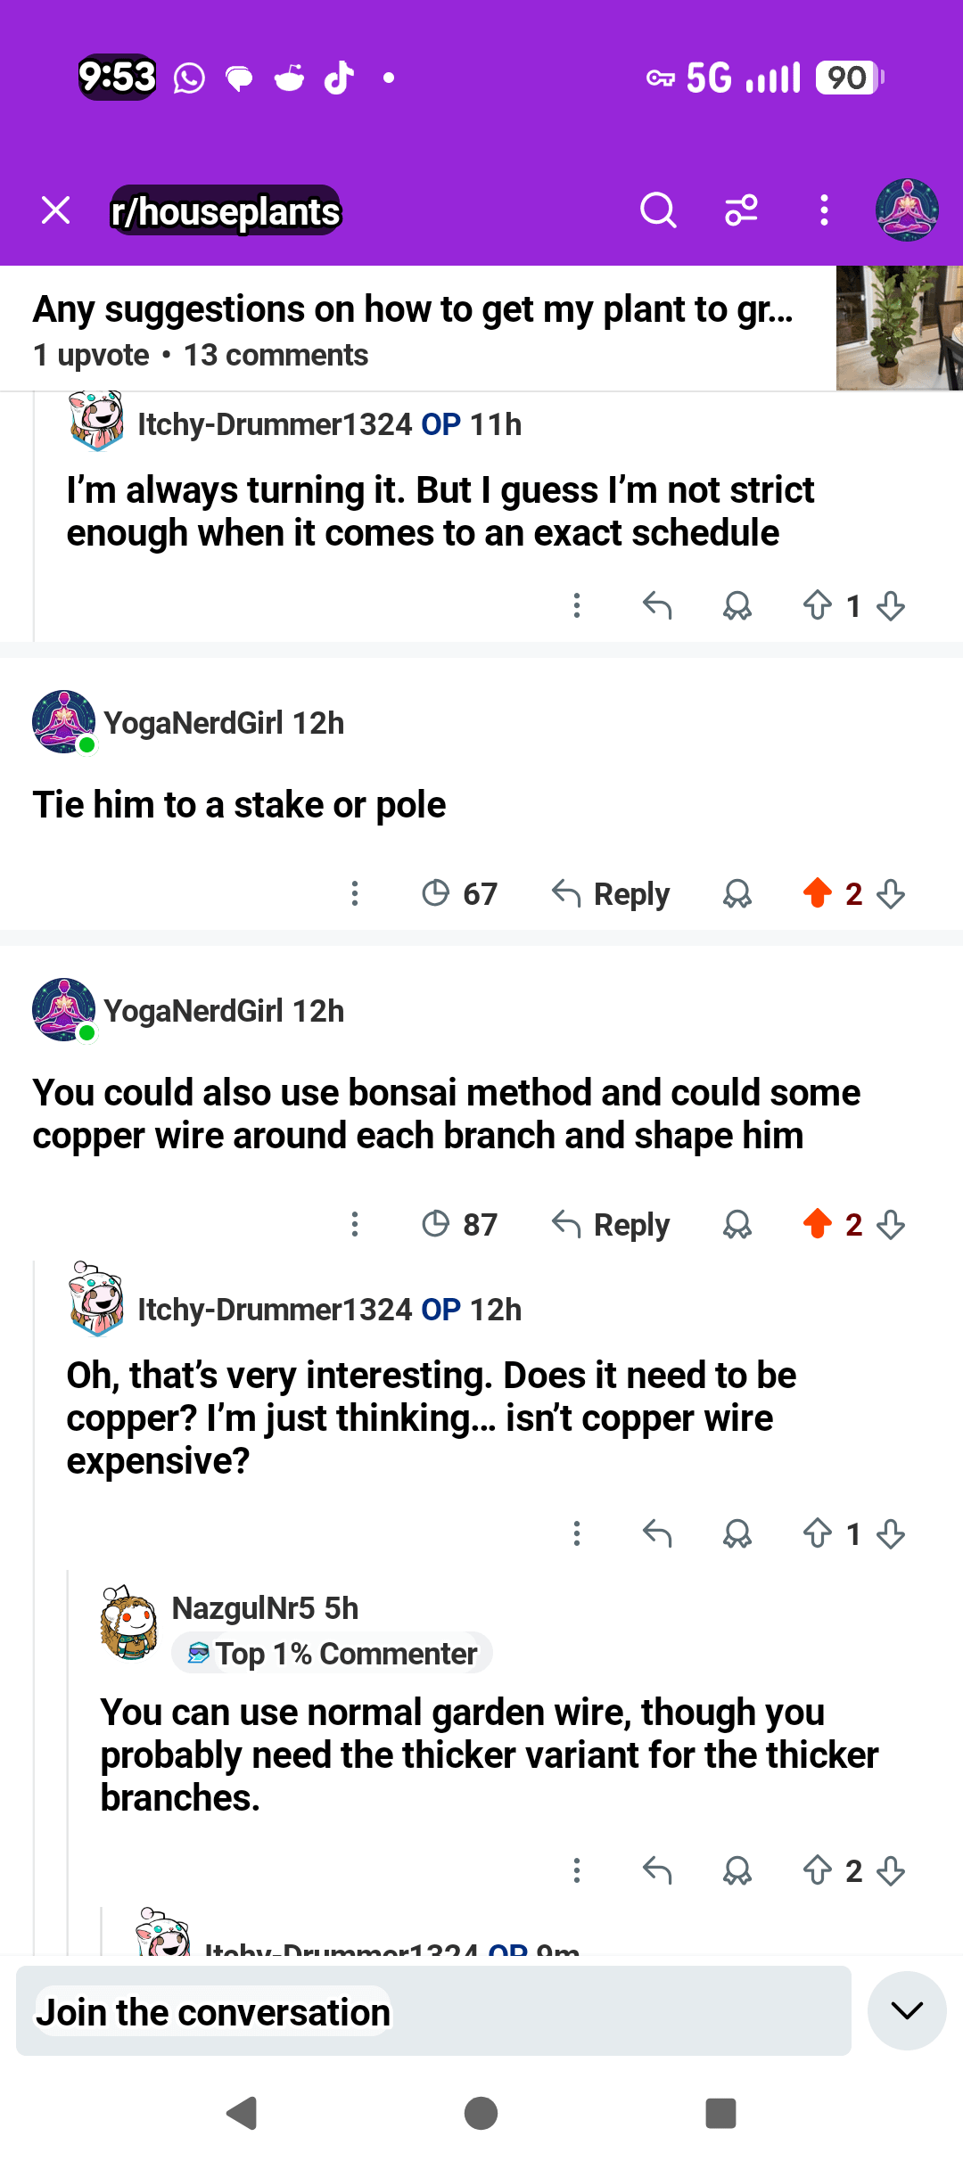The width and height of the screenshot is (963, 2161).
Task: Award the "Tie him to a stake" comment
Action: [x=737, y=893]
